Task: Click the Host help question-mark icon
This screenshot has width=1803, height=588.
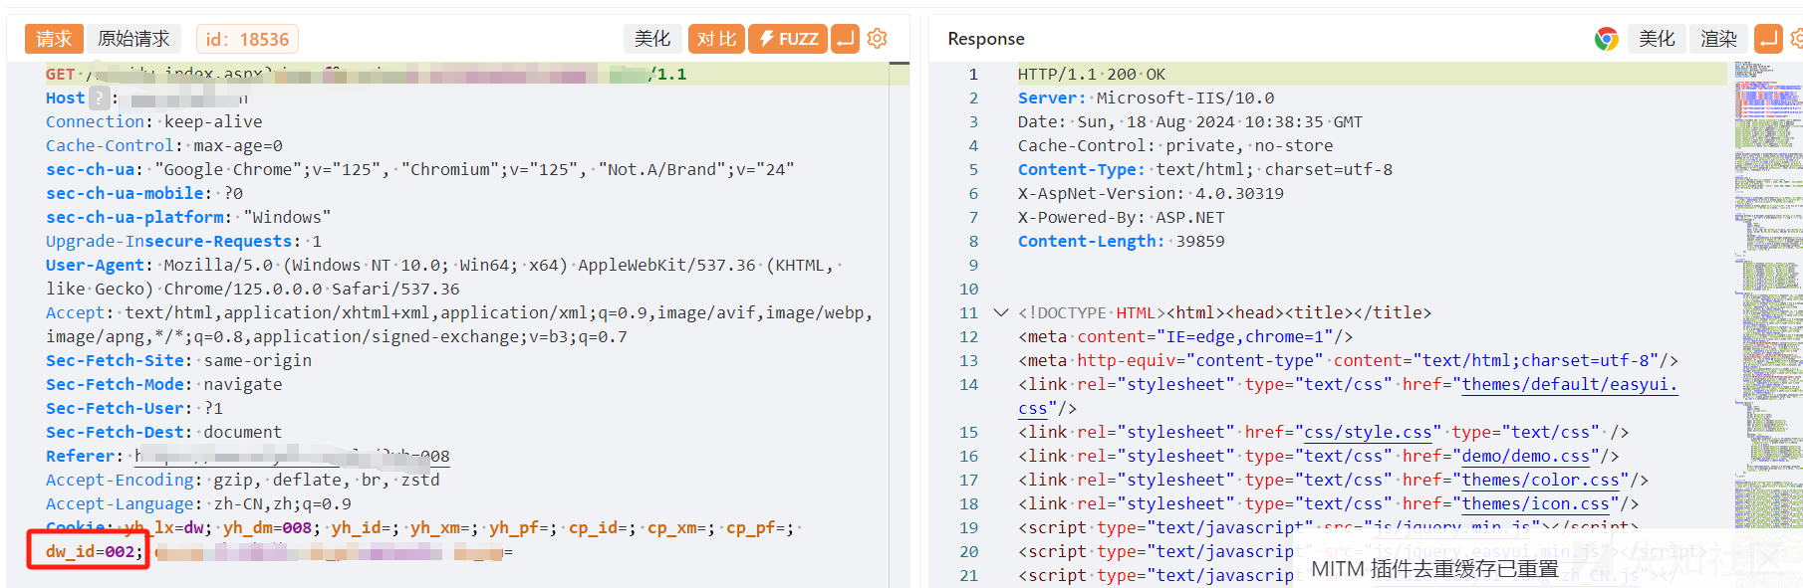Action: click(x=99, y=98)
